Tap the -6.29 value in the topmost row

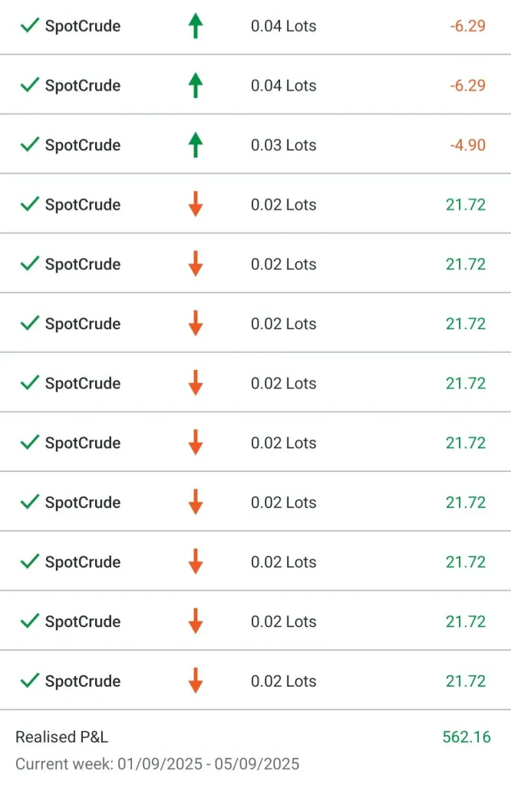[467, 26]
